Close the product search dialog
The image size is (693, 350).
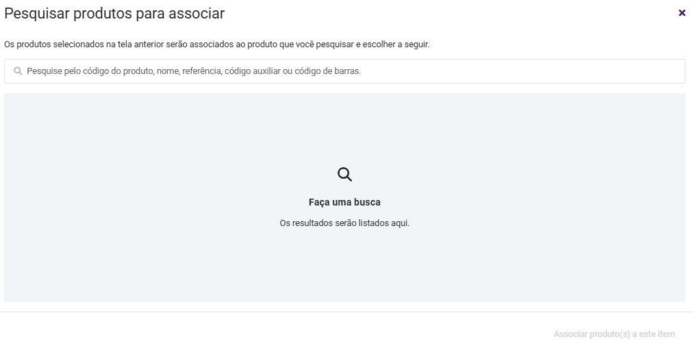tap(681, 13)
